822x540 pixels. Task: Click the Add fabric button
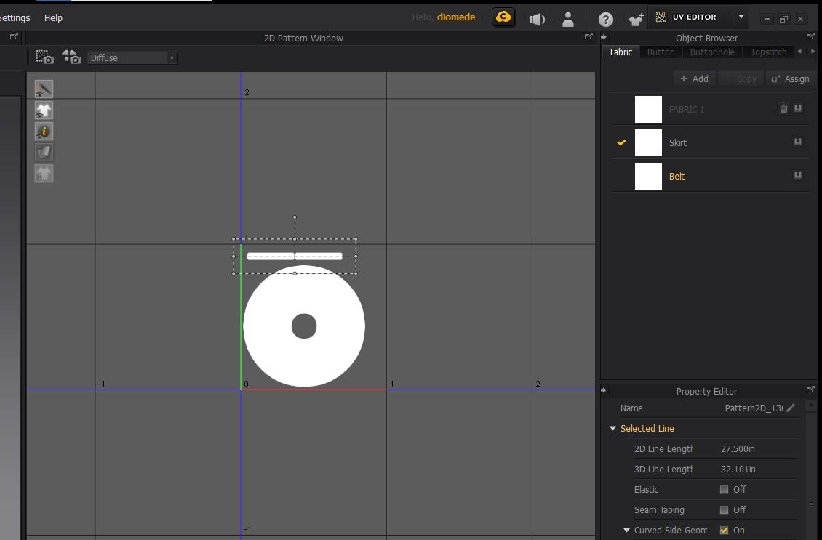pyautogui.click(x=694, y=78)
